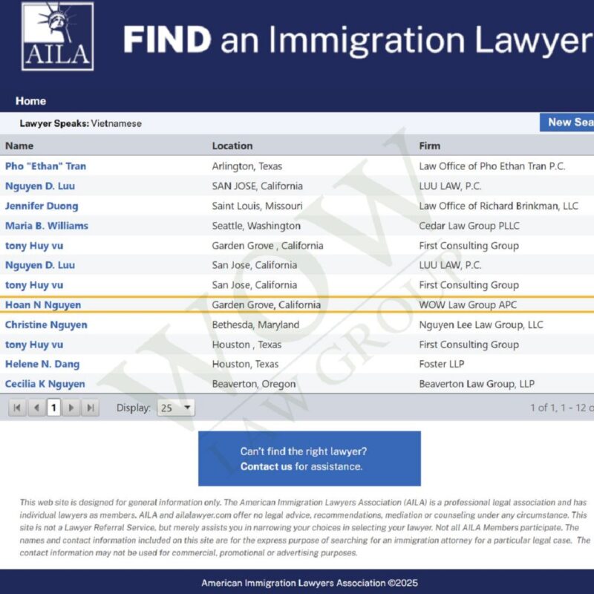The height and width of the screenshot is (594, 594).
Task: Open Hoan N Nguyen's lawyer profile
Action: click(x=43, y=305)
